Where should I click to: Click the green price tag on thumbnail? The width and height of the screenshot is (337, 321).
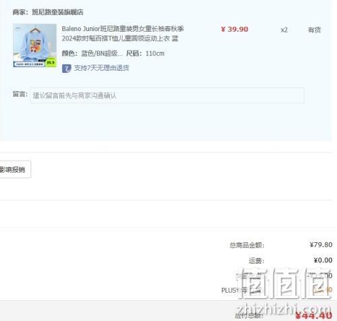click(51, 63)
